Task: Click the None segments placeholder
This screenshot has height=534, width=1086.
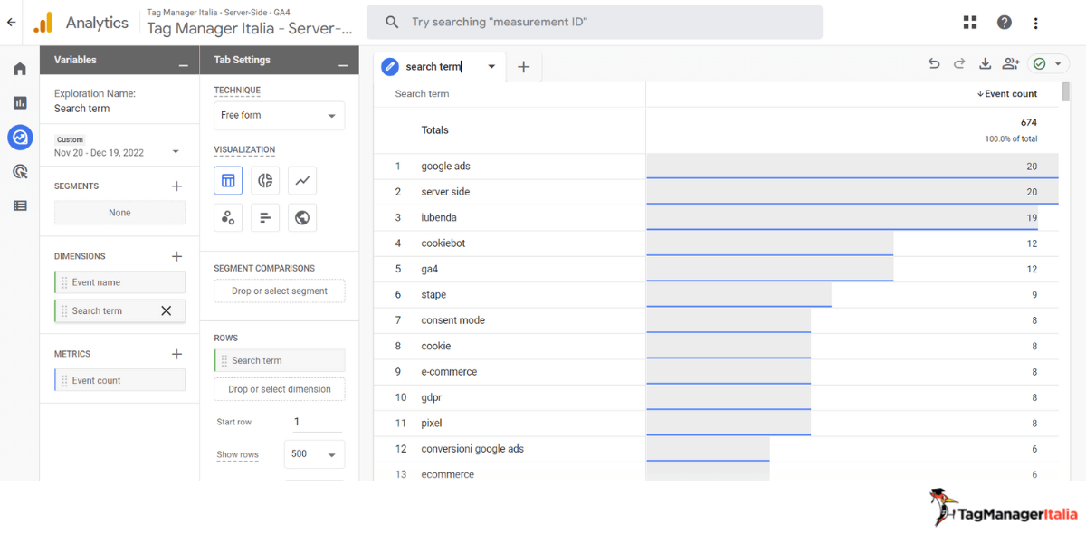Action: tap(119, 213)
